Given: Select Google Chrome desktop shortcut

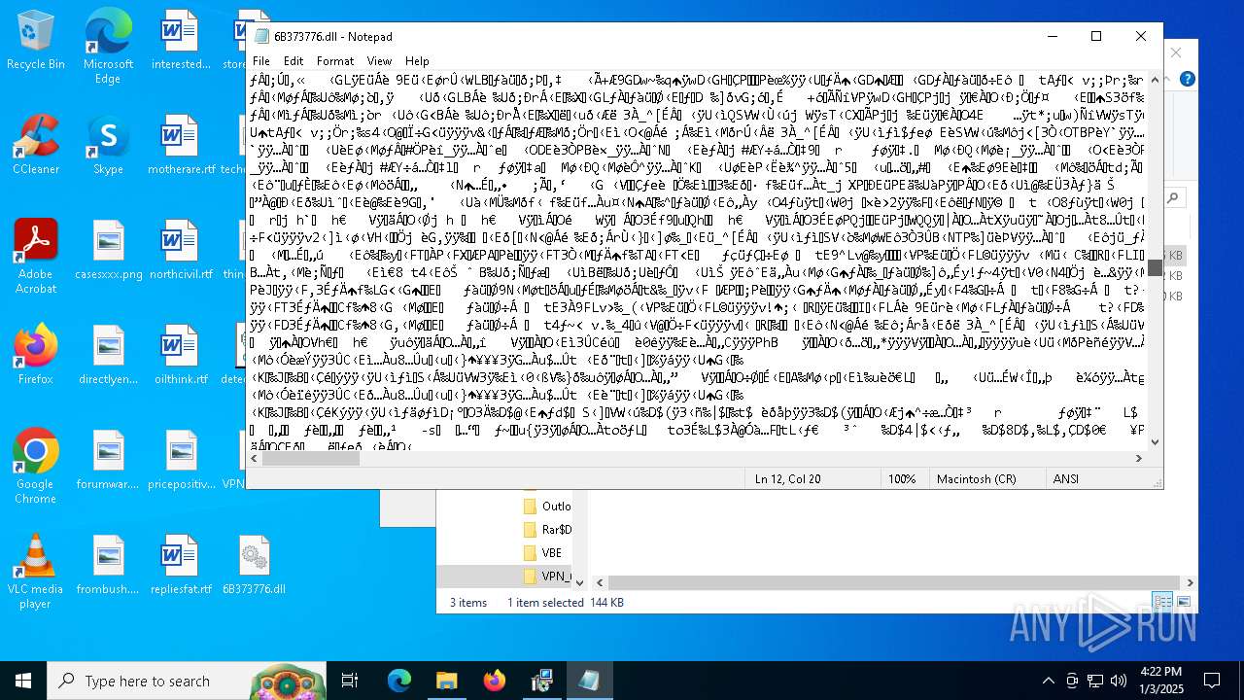Looking at the screenshot, I should point(35,466).
